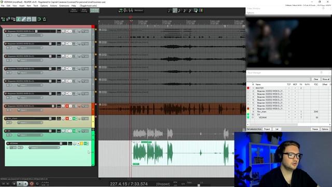Toggle the first highlighted green toolbar icon
Image resolution: width=332 pixels, height=187 pixels.
tap(19, 19)
